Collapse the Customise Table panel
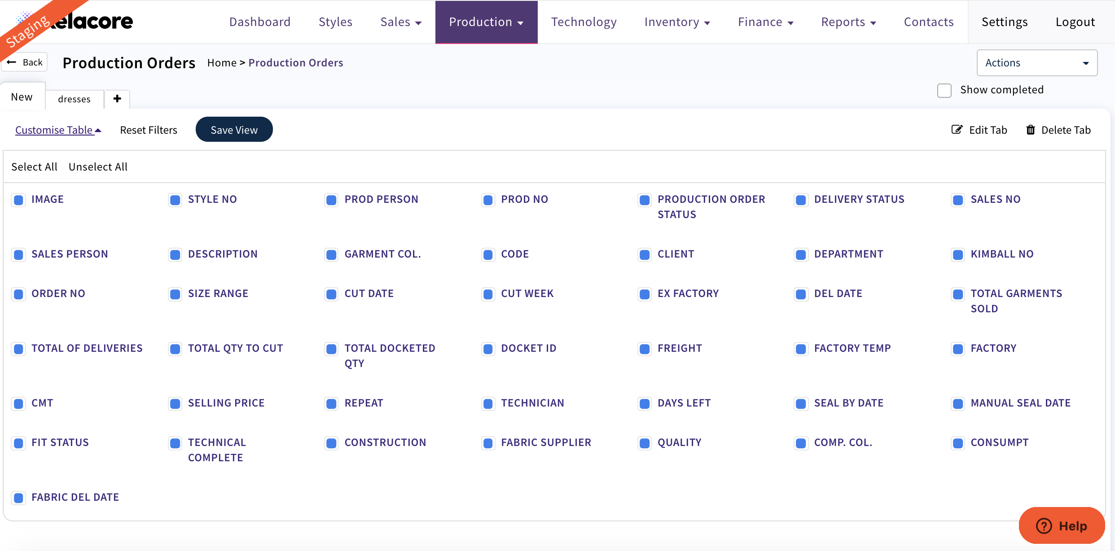Image resolution: width=1115 pixels, height=551 pixels. coord(58,130)
